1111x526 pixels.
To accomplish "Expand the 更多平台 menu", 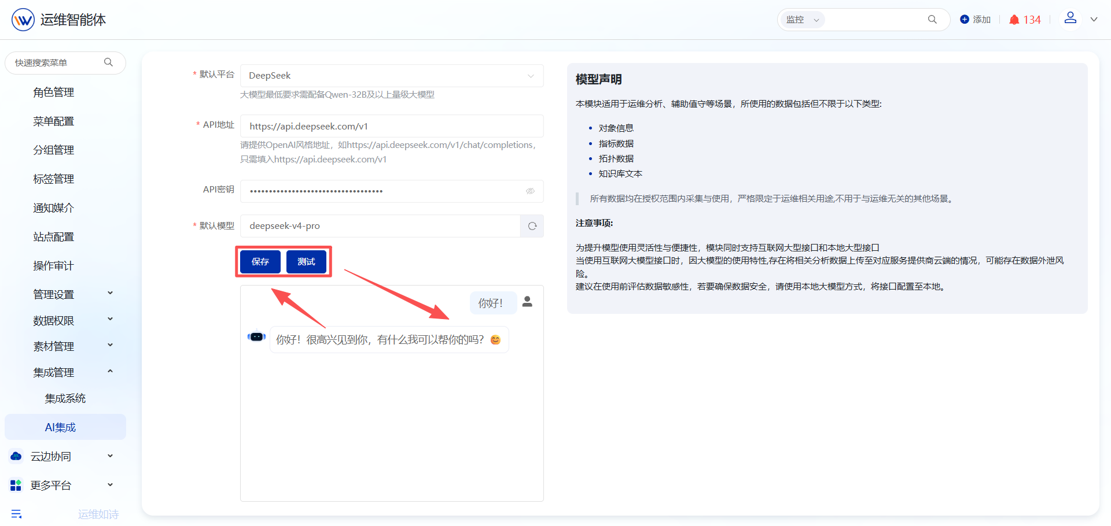I will (x=110, y=485).
